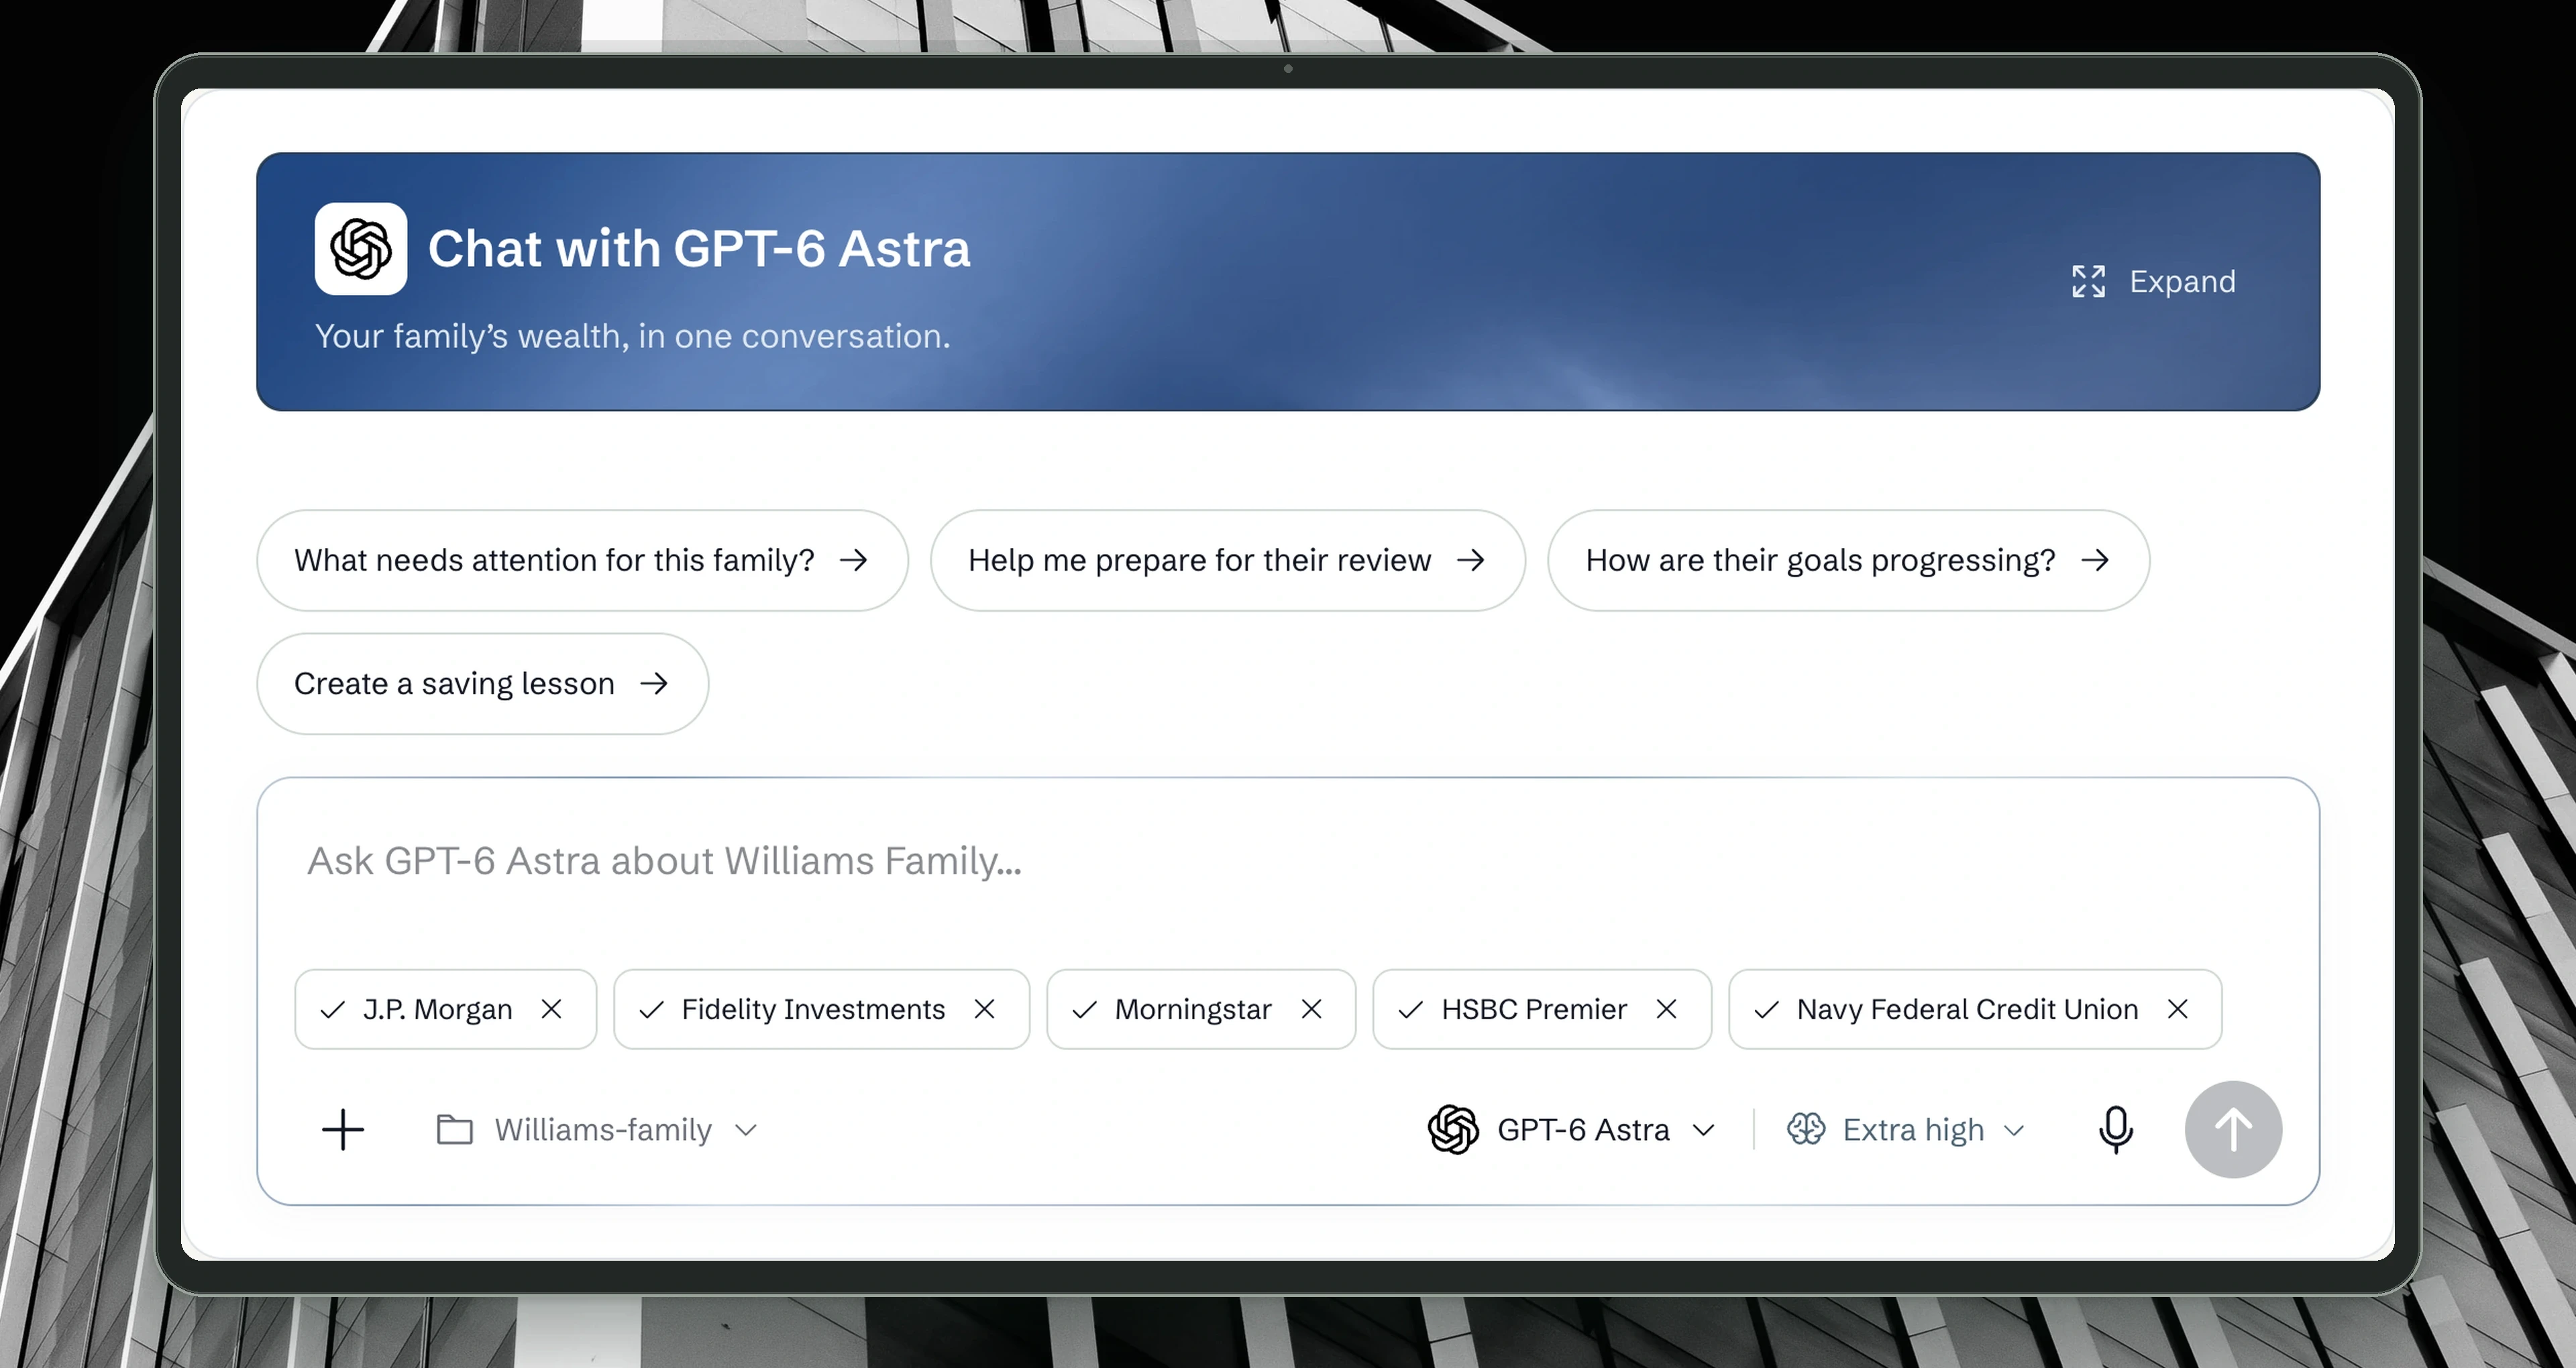The image size is (2576, 1368).
Task: Toggle the Morningstar checkmark
Action: coord(1084,1010)
